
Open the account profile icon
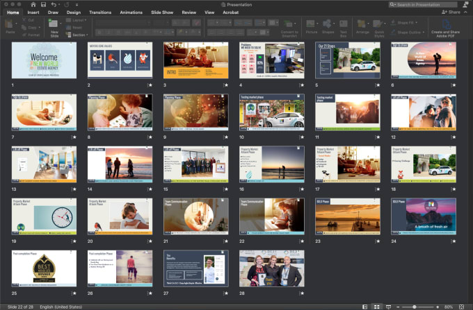(x=466, y=5)
